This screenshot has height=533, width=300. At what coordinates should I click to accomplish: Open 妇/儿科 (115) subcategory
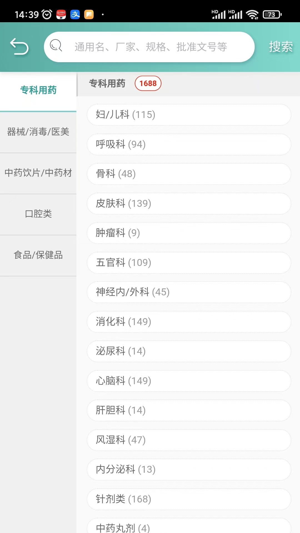189,115
